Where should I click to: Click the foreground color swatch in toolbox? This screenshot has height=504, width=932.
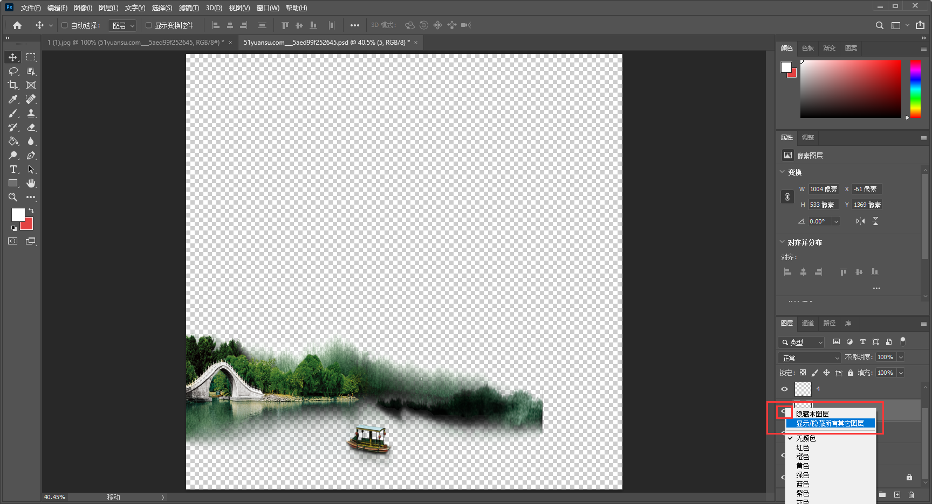pos(18,214)
